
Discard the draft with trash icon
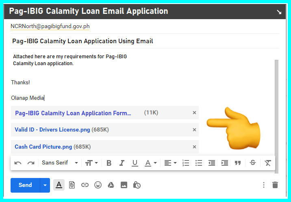[275, 185]
